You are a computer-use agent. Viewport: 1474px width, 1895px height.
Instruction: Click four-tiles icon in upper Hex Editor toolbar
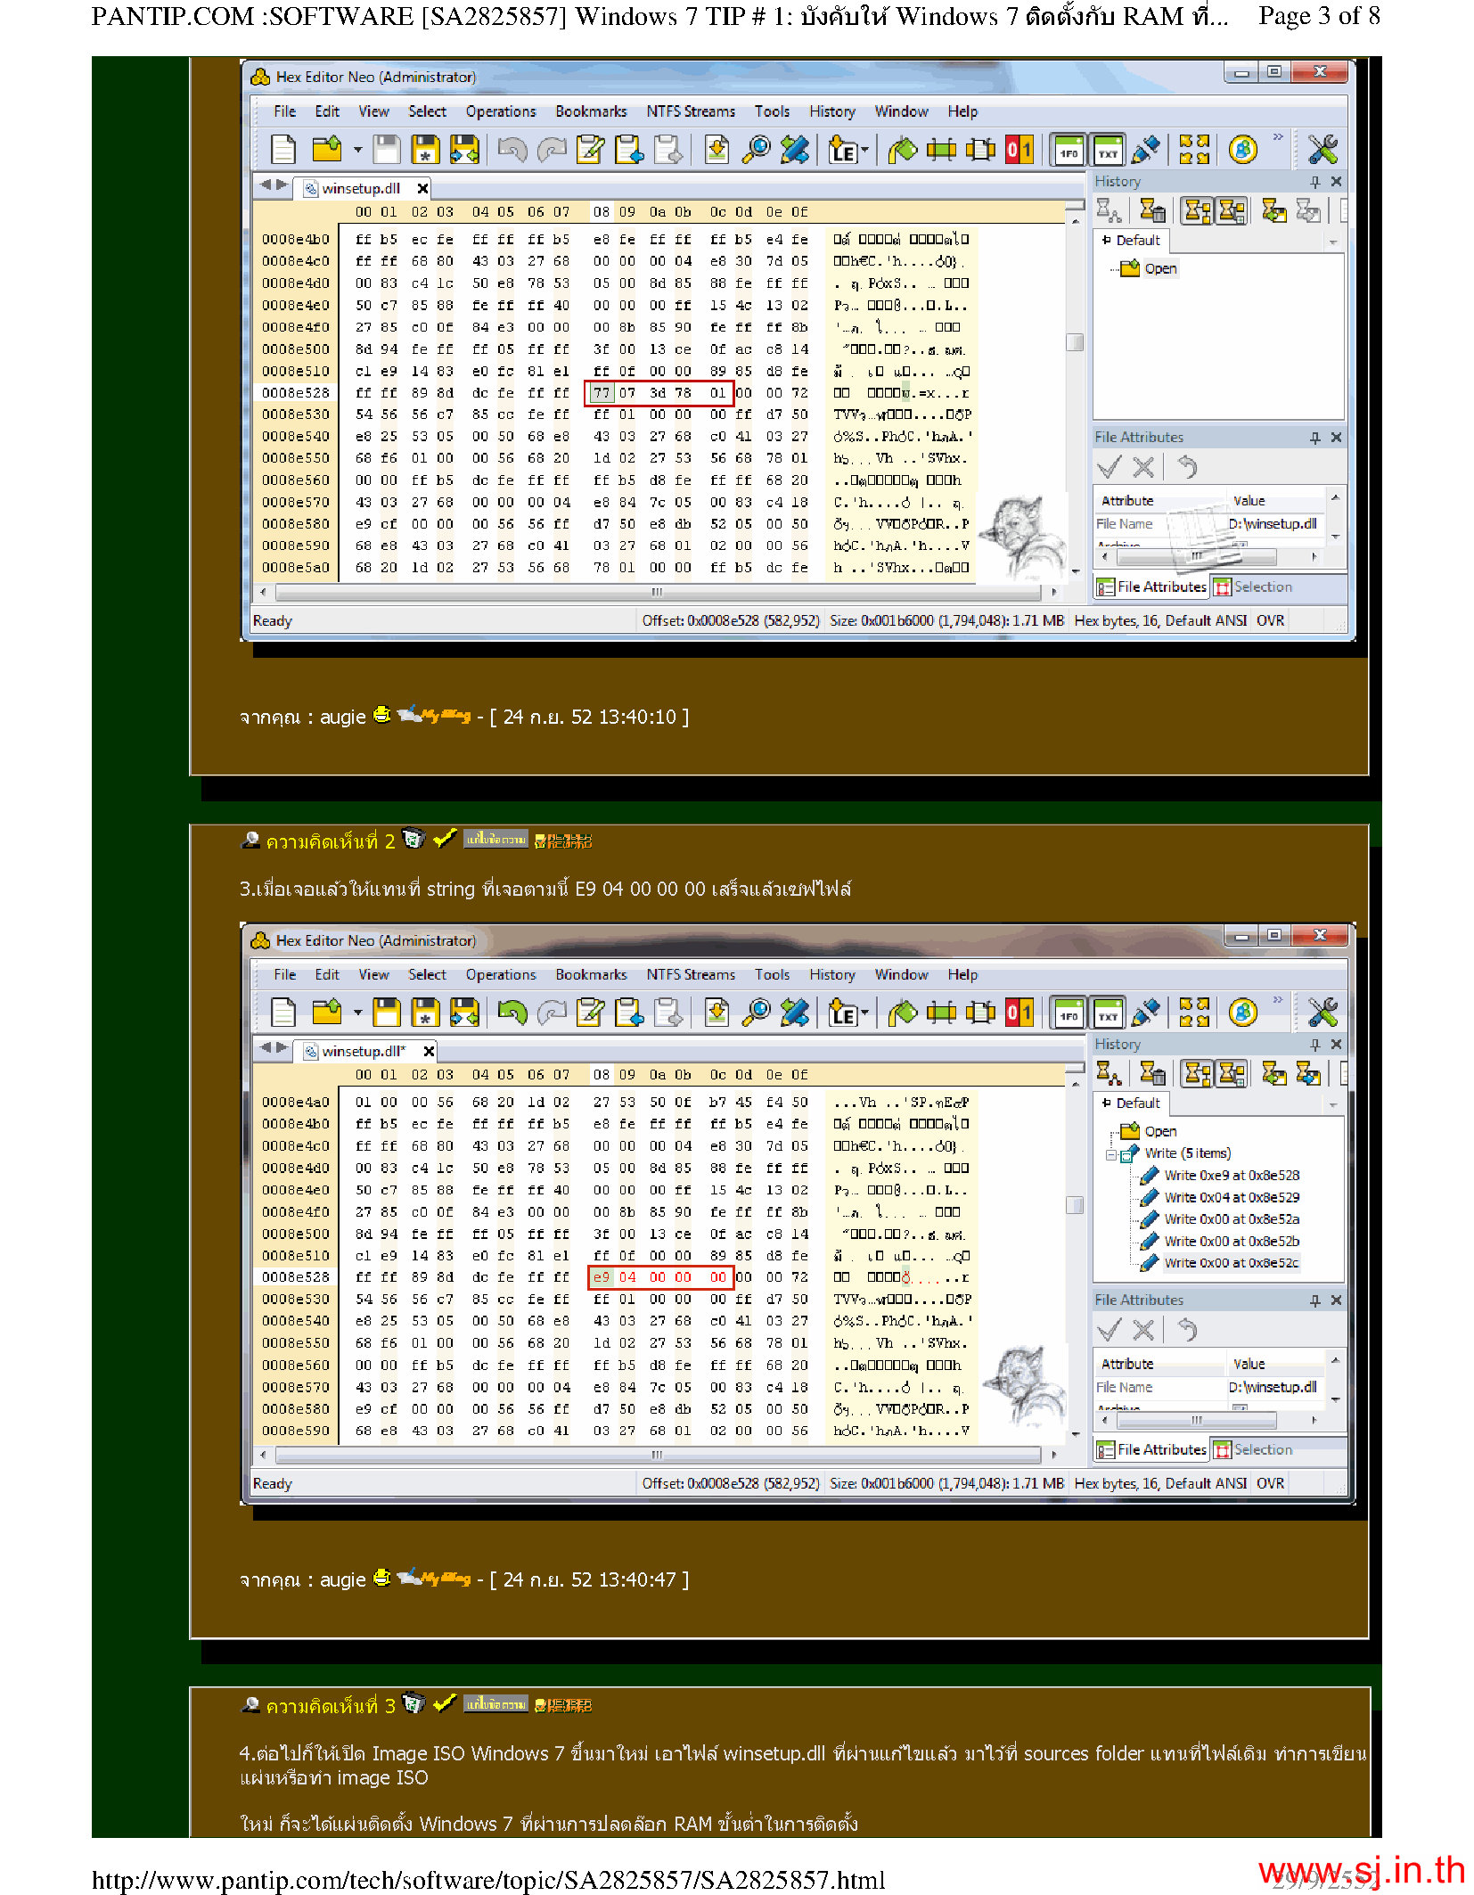1194,149
